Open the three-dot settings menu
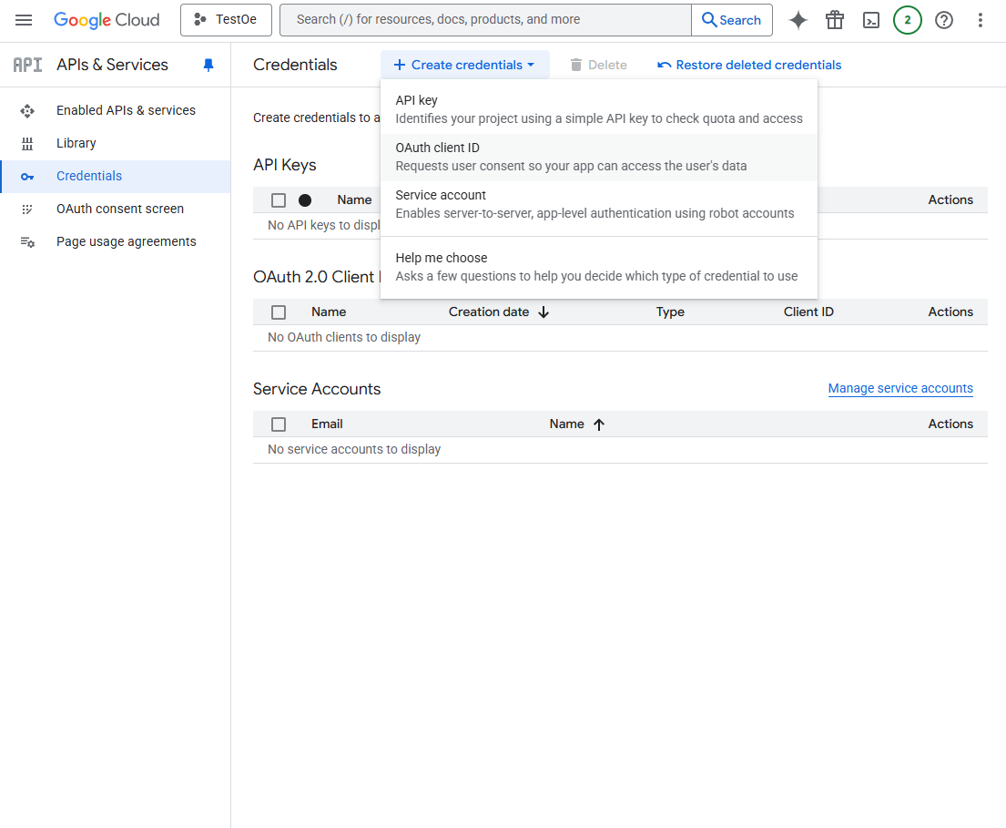Image resolution: width=1006 pixels, height=828 pixels. pos(981,20)
